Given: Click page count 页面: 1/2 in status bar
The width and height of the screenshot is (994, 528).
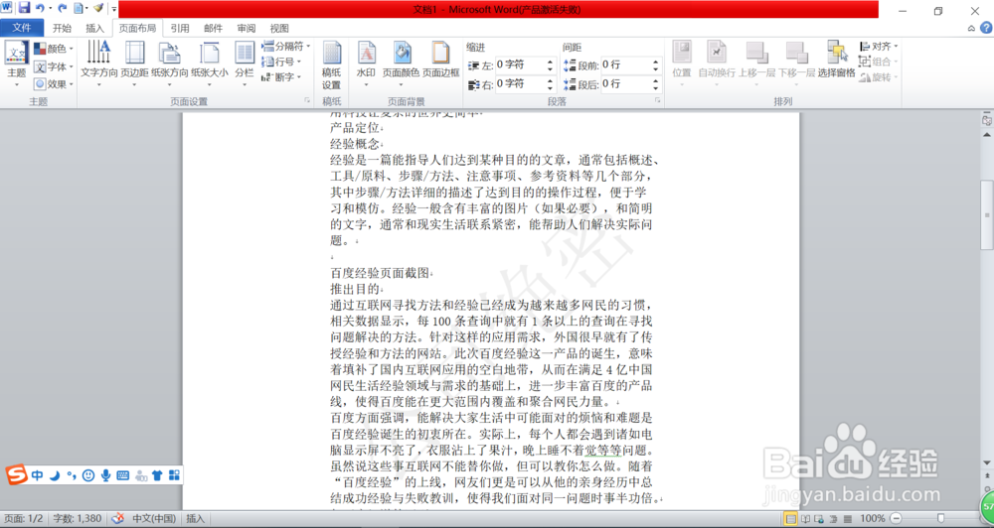Looking at the screenshot, I should coord(24,518).
